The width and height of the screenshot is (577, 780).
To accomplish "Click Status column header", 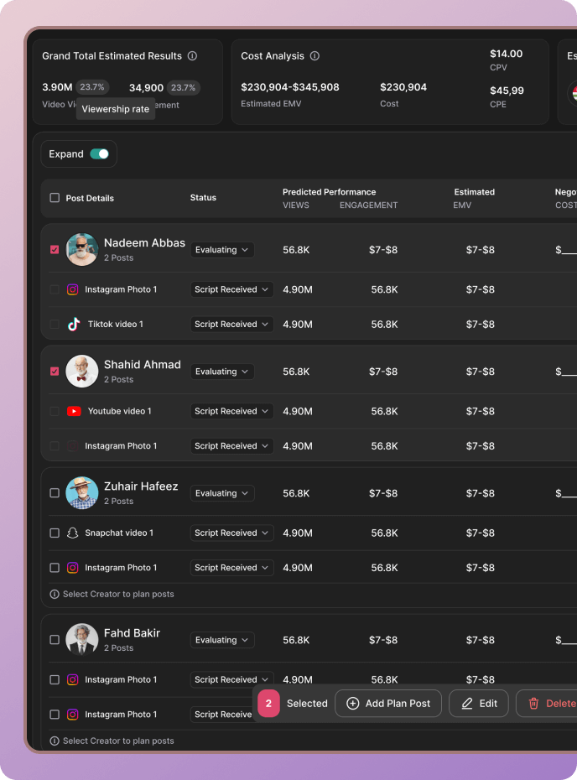I will coord(203,197).
